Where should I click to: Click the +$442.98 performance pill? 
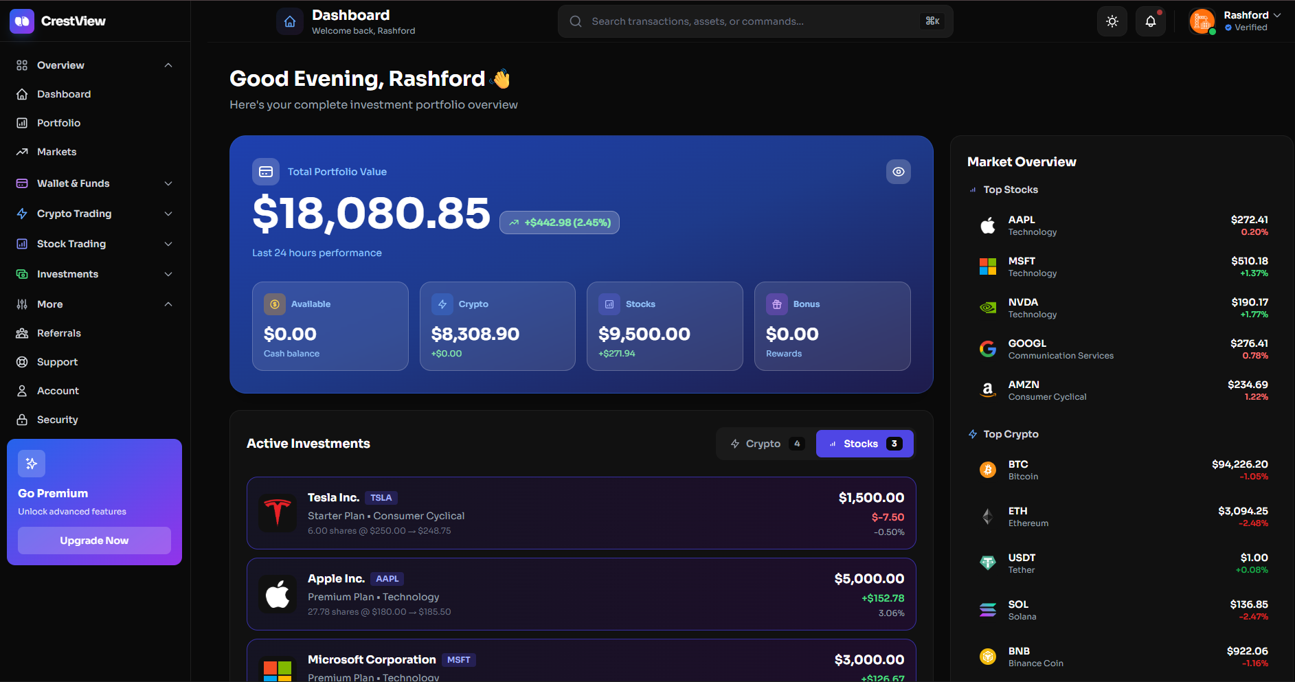pos(559,223)
